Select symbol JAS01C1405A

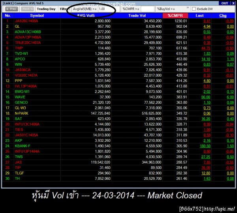pos(26,135)
